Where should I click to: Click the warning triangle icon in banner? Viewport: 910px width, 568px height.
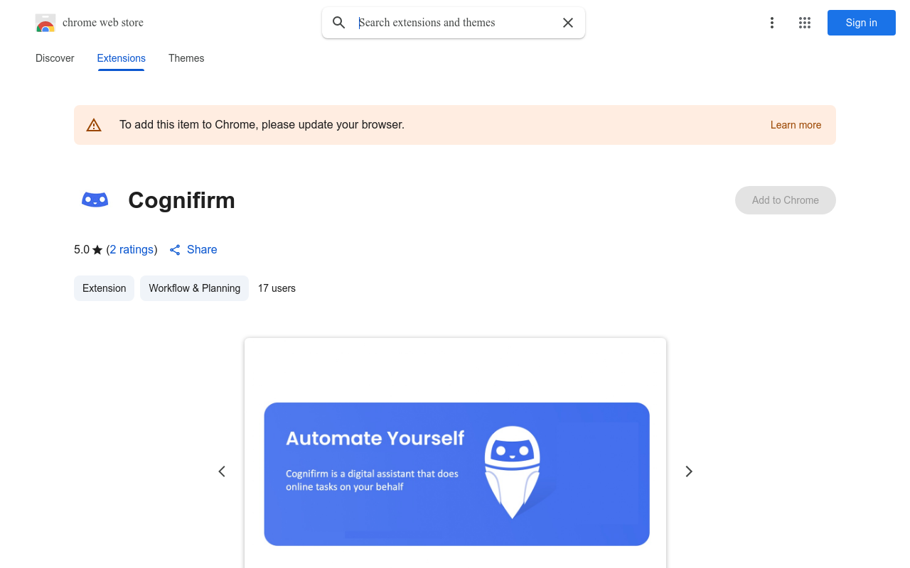94,125
